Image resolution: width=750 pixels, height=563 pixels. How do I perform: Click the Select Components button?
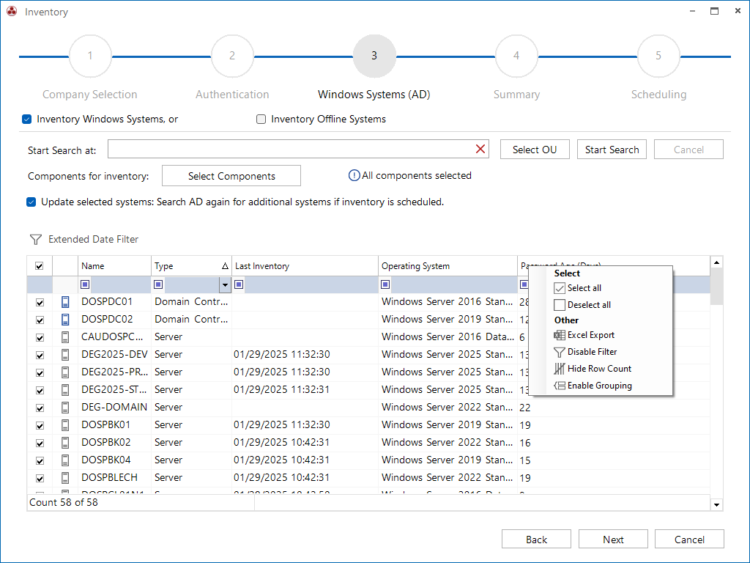tap(231, 176)
